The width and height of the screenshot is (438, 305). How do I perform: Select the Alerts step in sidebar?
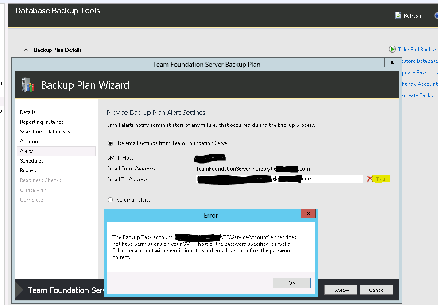[x=56, y=151]
